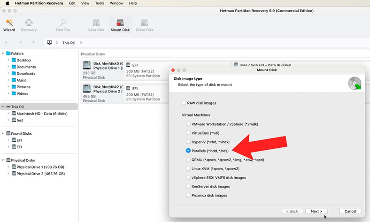Image resolution: width=370 pixels, height=222 pixels.
Task: Click the Save Disk toolbar icon
Action: pyautogui.click(x=96, y=23)
